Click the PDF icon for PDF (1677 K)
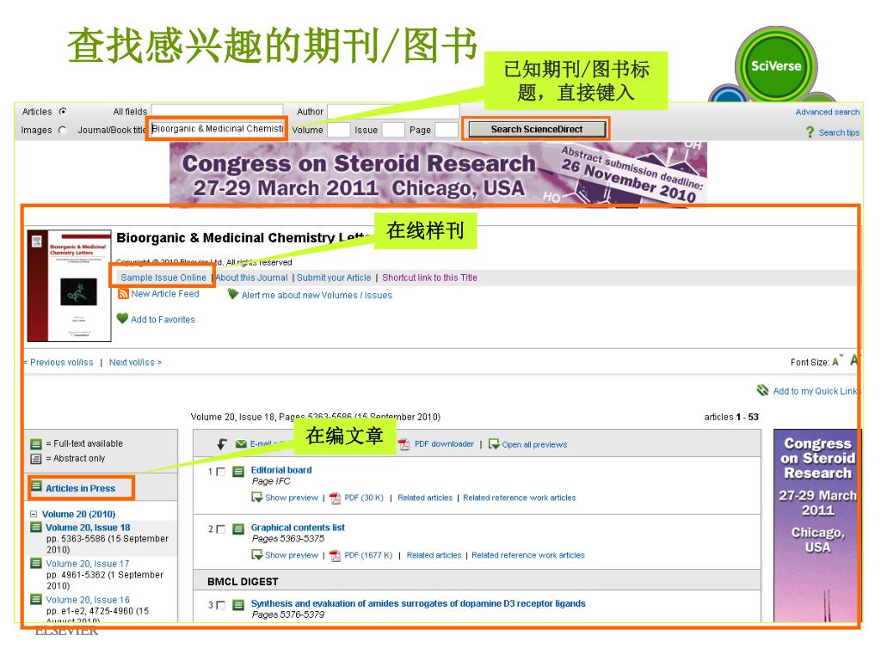The width and height of the screenshot is (881, 660). (x=335, y=556)
